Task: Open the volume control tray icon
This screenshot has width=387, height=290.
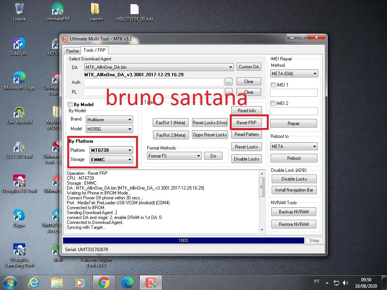Action: (x=345, y=283)
